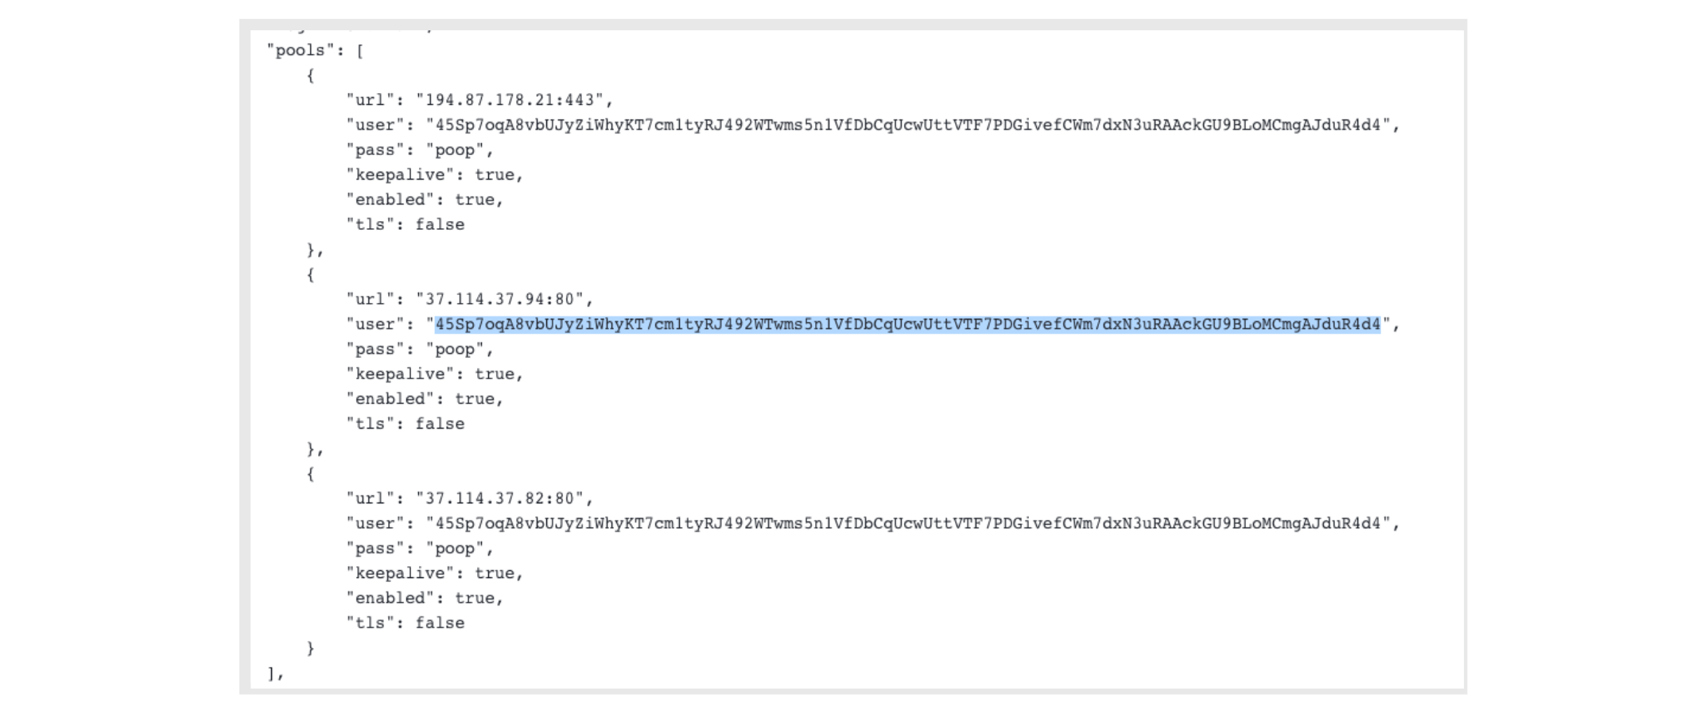This screenshot has height=722, width=1708.
Task: Click "poop" pass value in third pool
Action: pyautogui.click(x=455, y=549)
